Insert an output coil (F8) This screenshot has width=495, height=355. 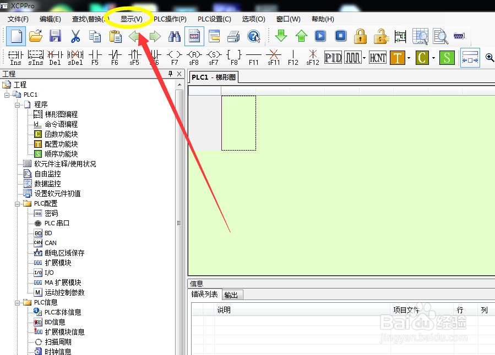coord(233,55)
